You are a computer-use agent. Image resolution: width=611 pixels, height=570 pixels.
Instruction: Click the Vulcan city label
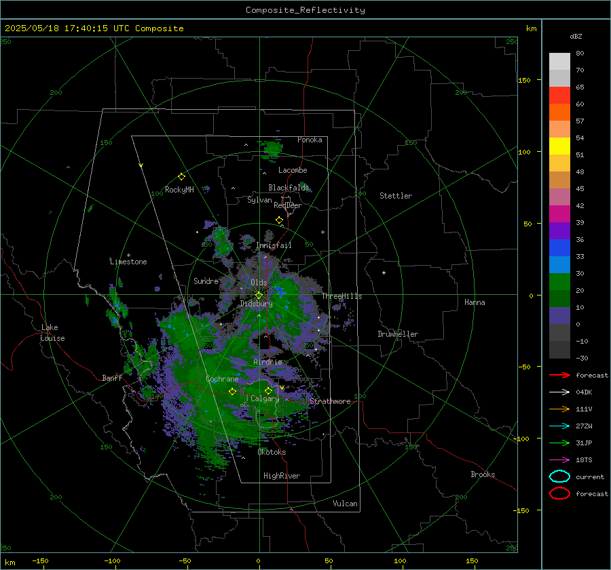pos(345,504)
